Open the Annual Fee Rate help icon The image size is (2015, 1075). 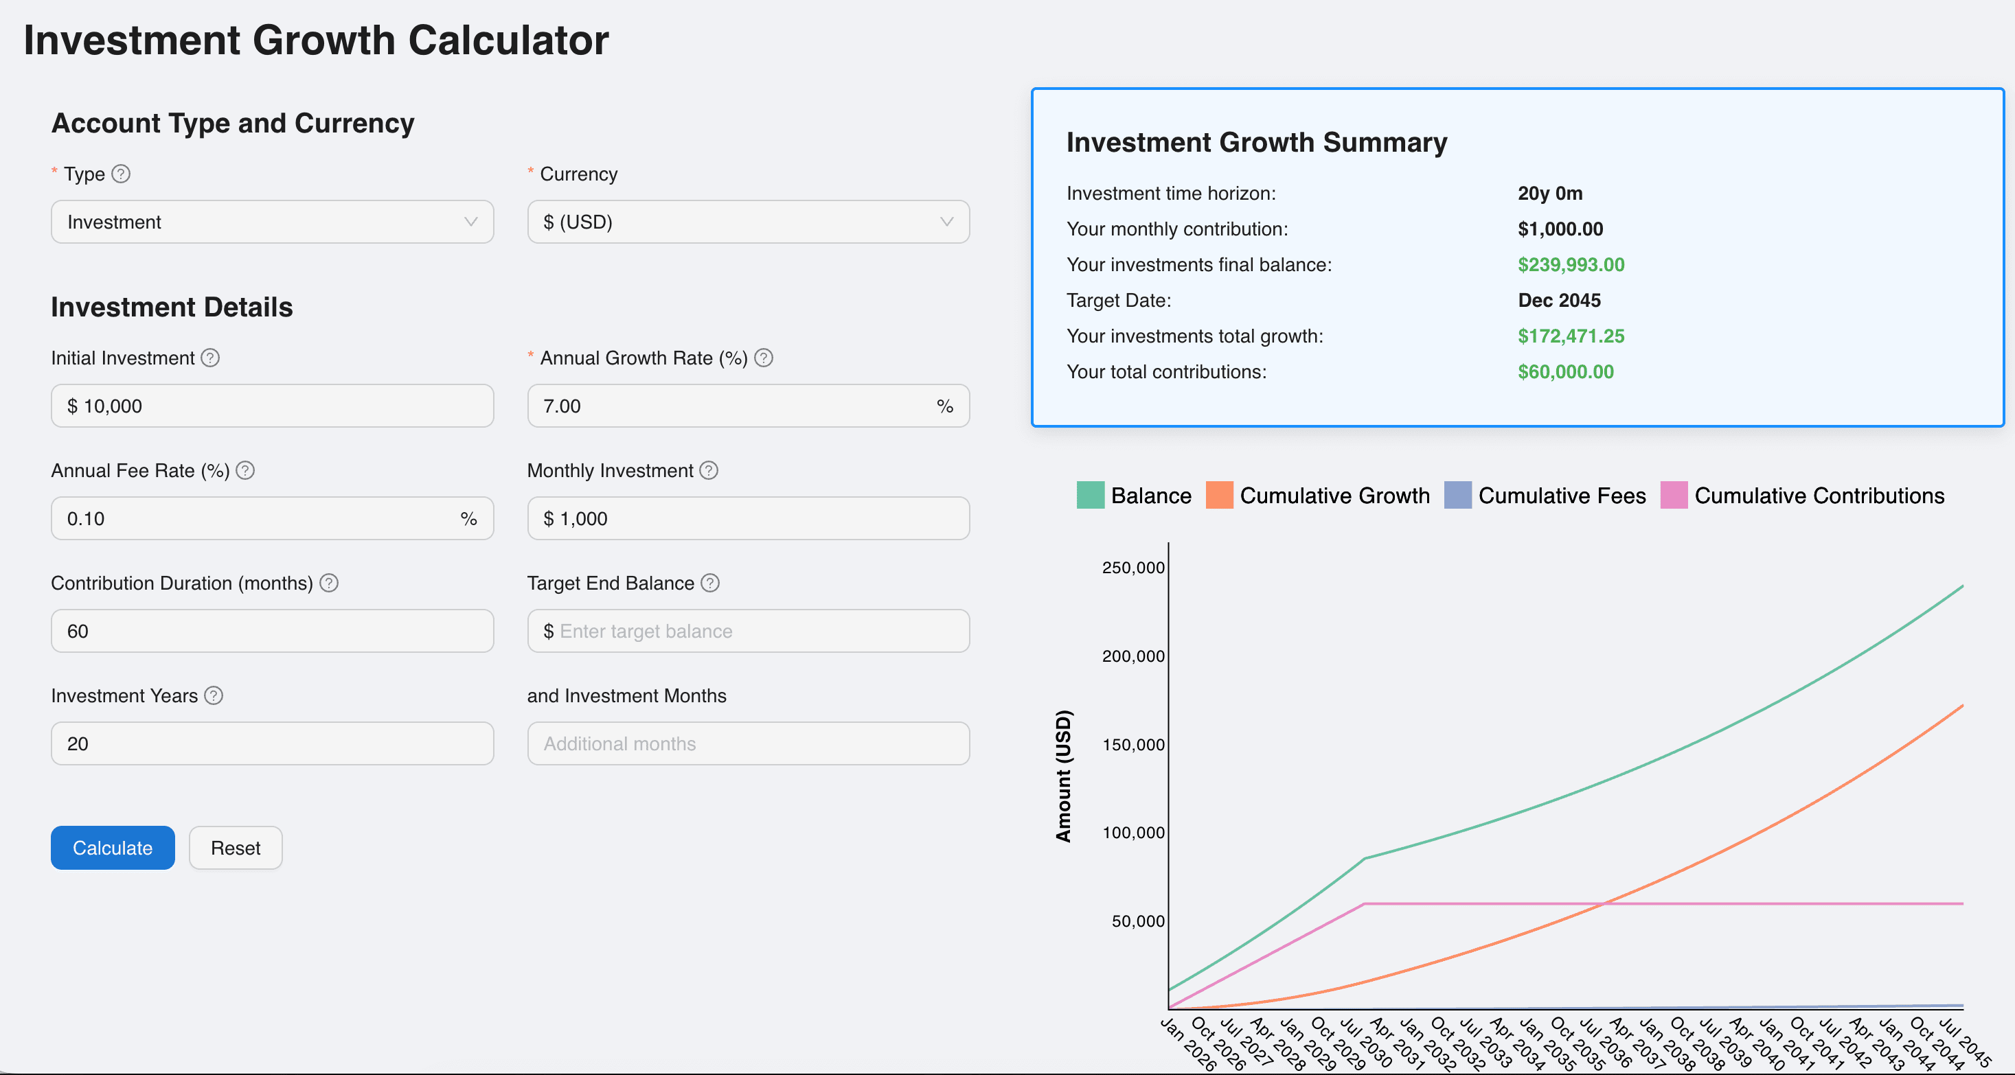[x=244, y=470]
